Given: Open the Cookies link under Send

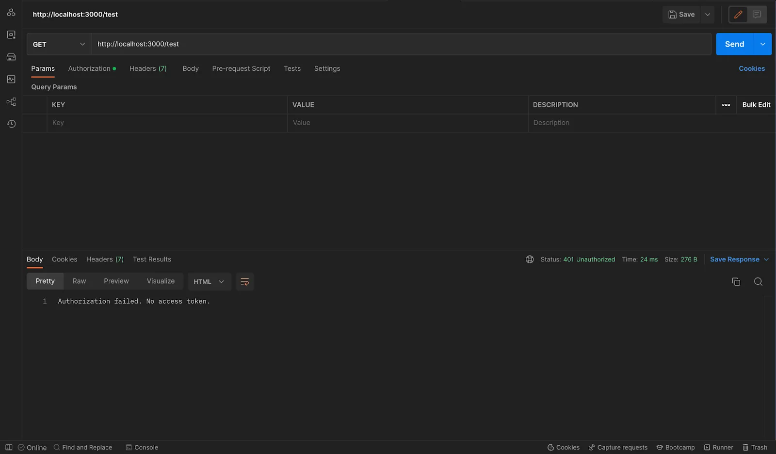Looking at the screenshot, I should coord(752,68).
